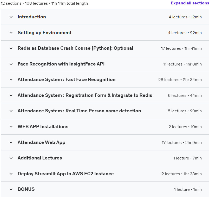Open the Introduction section title

click(x=32, y=17)
